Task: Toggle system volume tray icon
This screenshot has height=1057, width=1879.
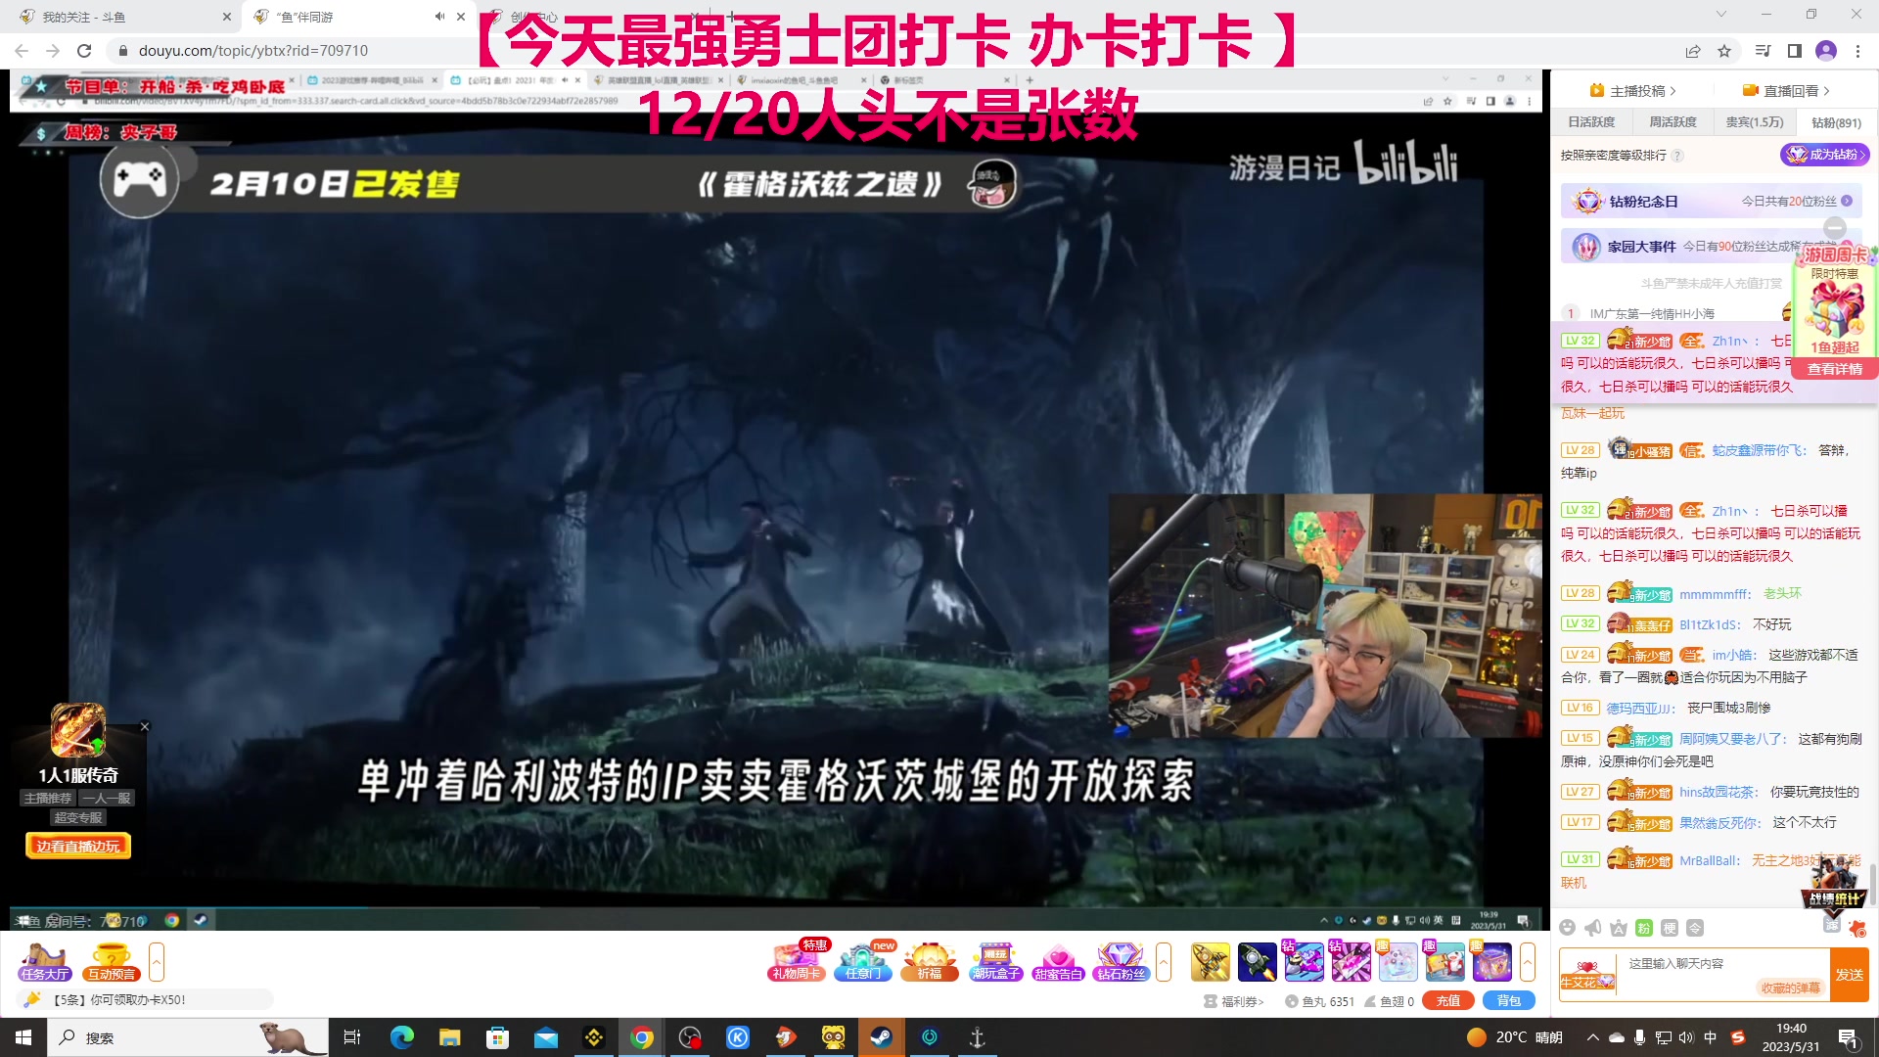Action: coord(1685,1037)
